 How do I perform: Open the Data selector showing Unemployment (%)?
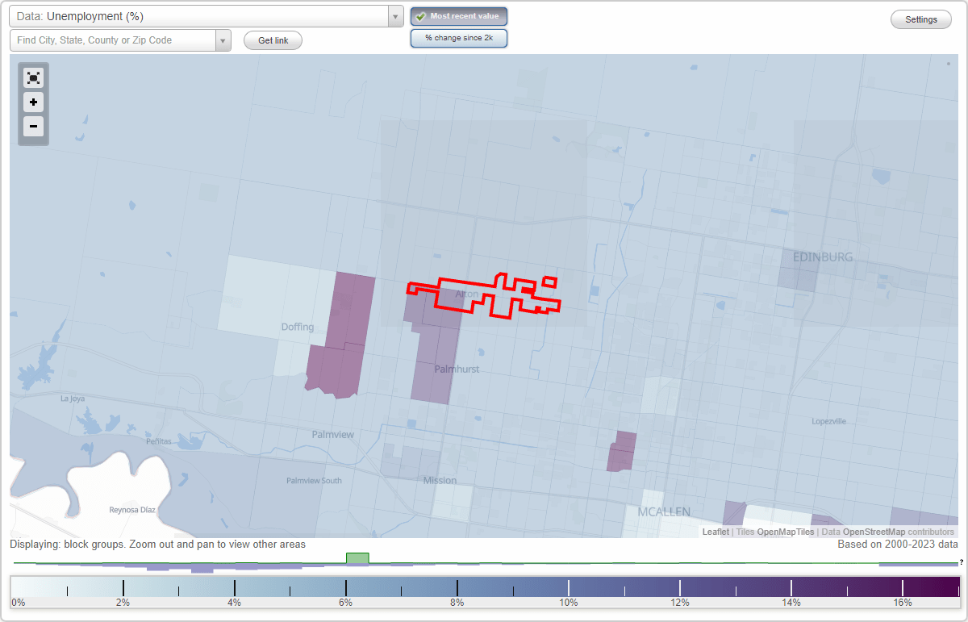coord(194,16)
